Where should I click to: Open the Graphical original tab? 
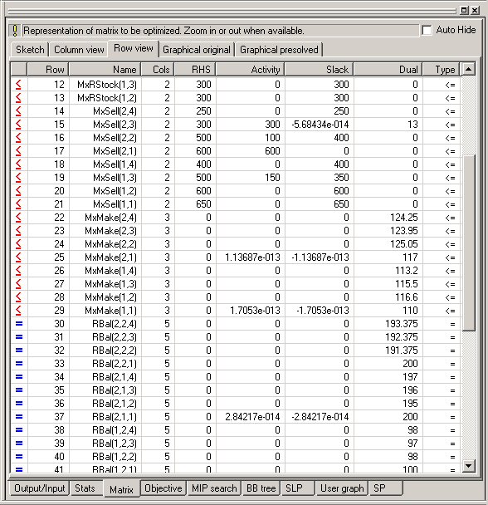pyautogui.click(x=197, y=50)
